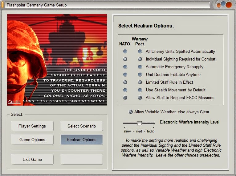Click 'Electronic Warfare Intensity Level' label
The width and height of the screenshot is (236, 176).
pos(189,122)
